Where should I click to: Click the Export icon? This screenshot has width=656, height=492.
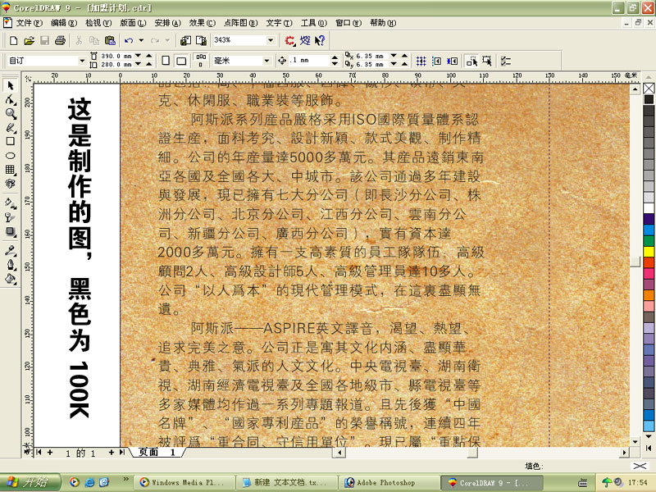click(201, 40)
